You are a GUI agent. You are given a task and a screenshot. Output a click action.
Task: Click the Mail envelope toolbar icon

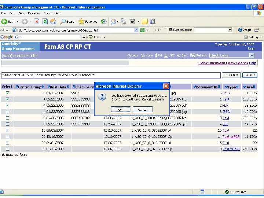click(113, 22)
